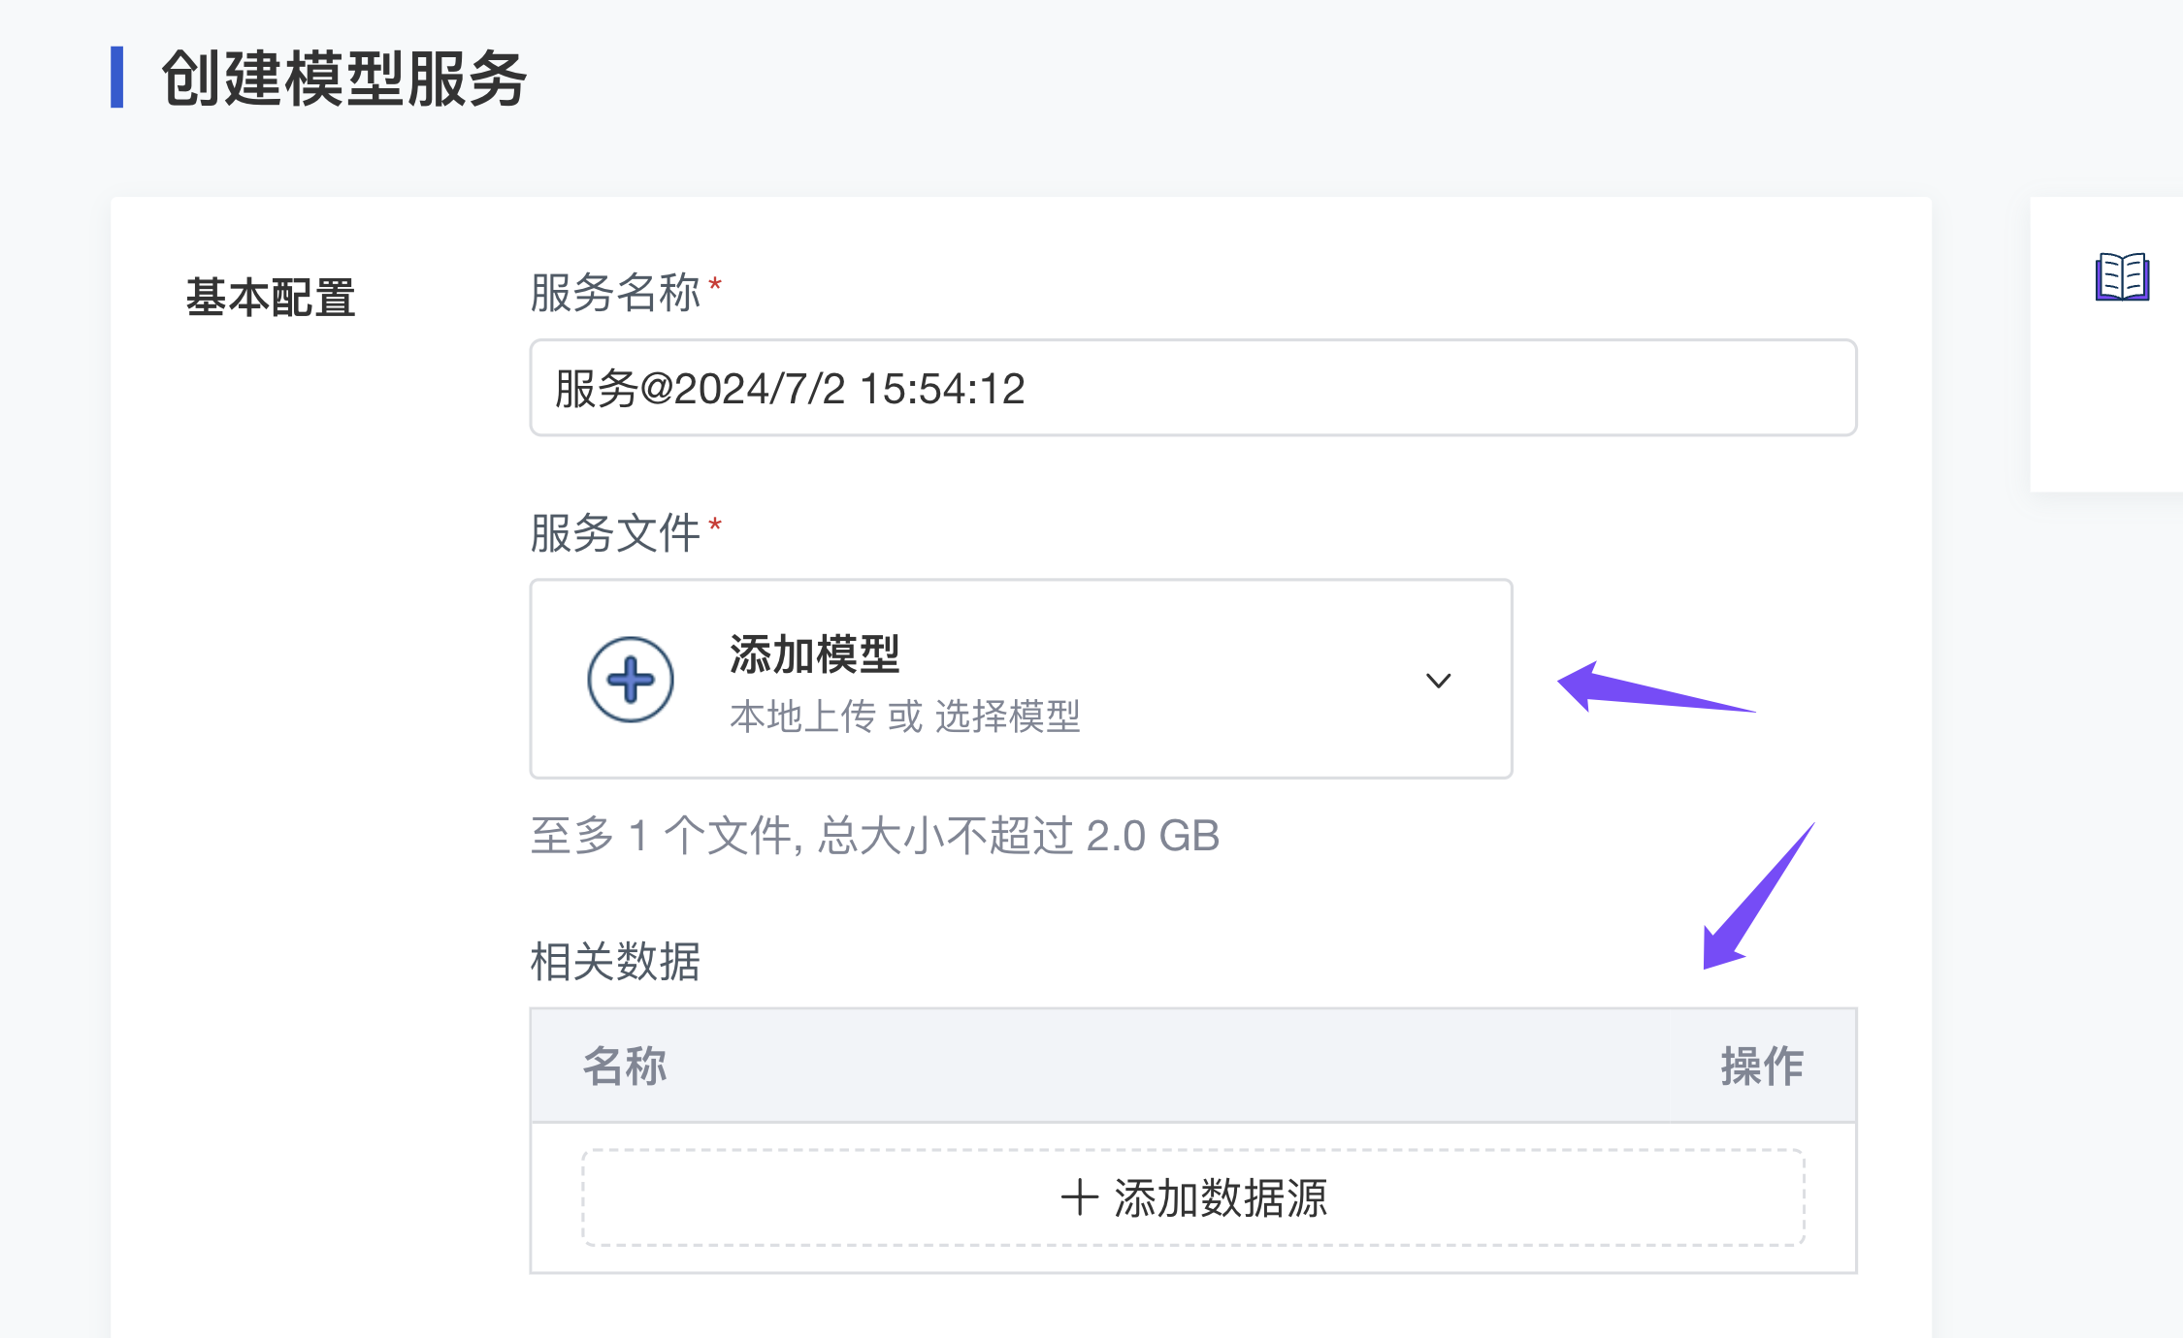Click the 操作 column header
This screenshot has width=2183, height=1338.
1762,1066
